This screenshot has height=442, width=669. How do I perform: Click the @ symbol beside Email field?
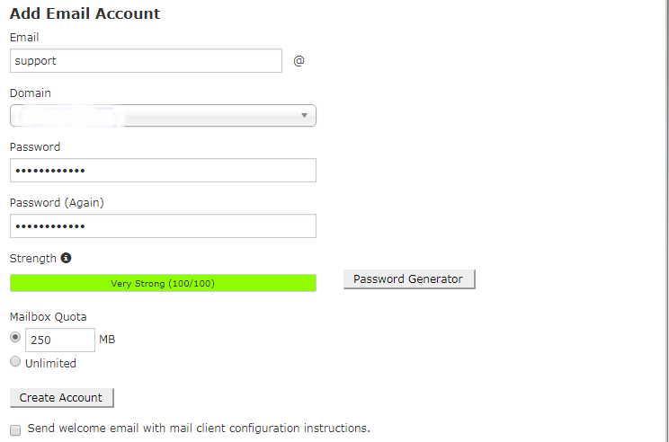[299, 61]
